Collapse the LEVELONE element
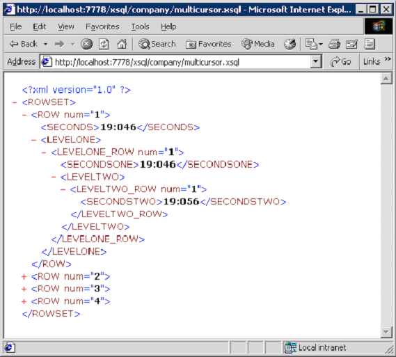Image resolution: width=396 pixels, height=357 pixels. pyautogui.click(x=34, y=140)
